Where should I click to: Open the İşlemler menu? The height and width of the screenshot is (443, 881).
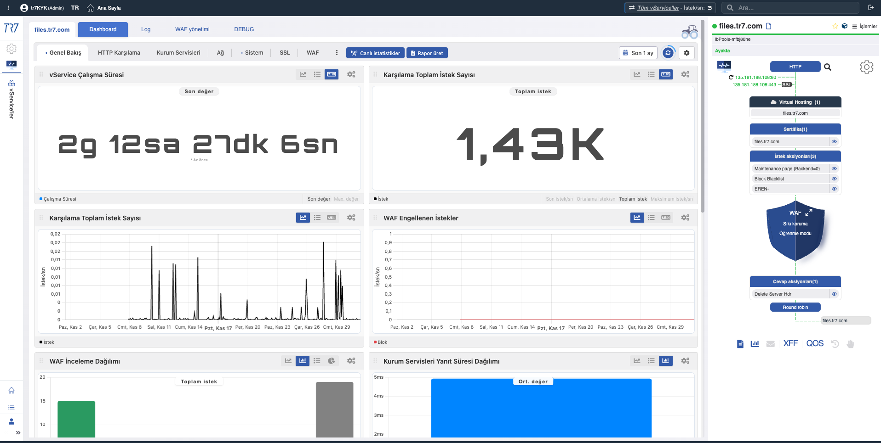(x=865, y=26)
